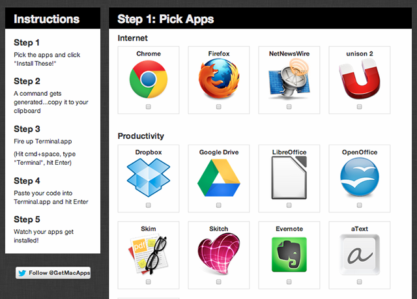Image resolution: width=417 pixels, height=299 pixels.
Task: Tick the Dropbox checkbox
Action: coord(149,205)
